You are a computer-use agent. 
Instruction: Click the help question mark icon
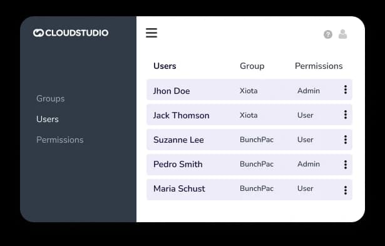(x=328, y=34)
